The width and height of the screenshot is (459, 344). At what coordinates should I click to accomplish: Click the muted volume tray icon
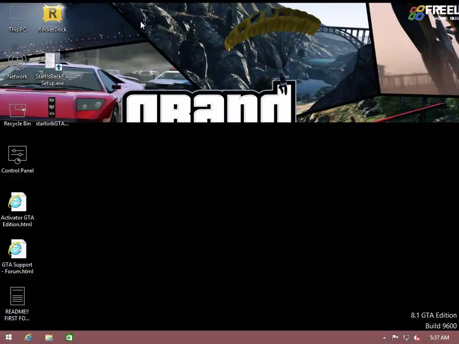[x=416, y=338]
